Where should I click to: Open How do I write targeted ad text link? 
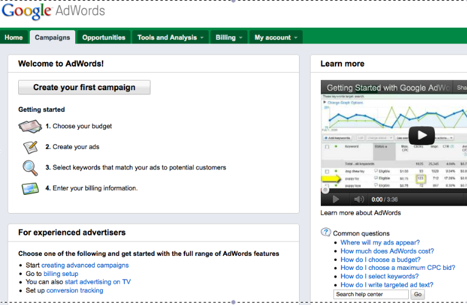387,285
